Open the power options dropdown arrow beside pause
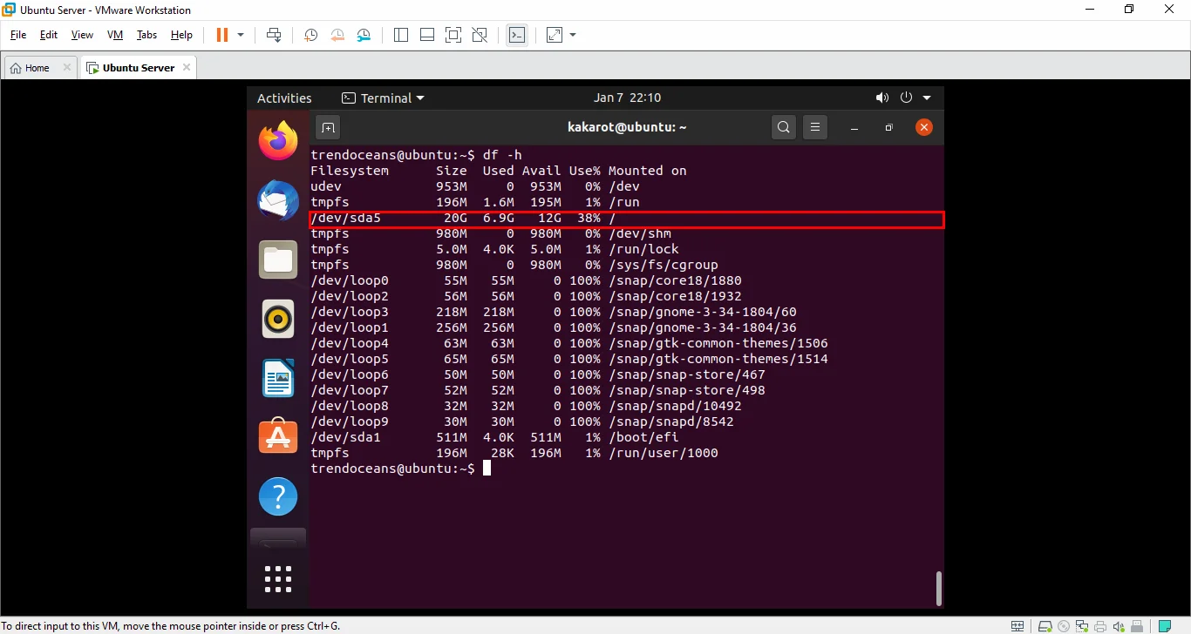1191x634 pixels. [x=241, y=35]
